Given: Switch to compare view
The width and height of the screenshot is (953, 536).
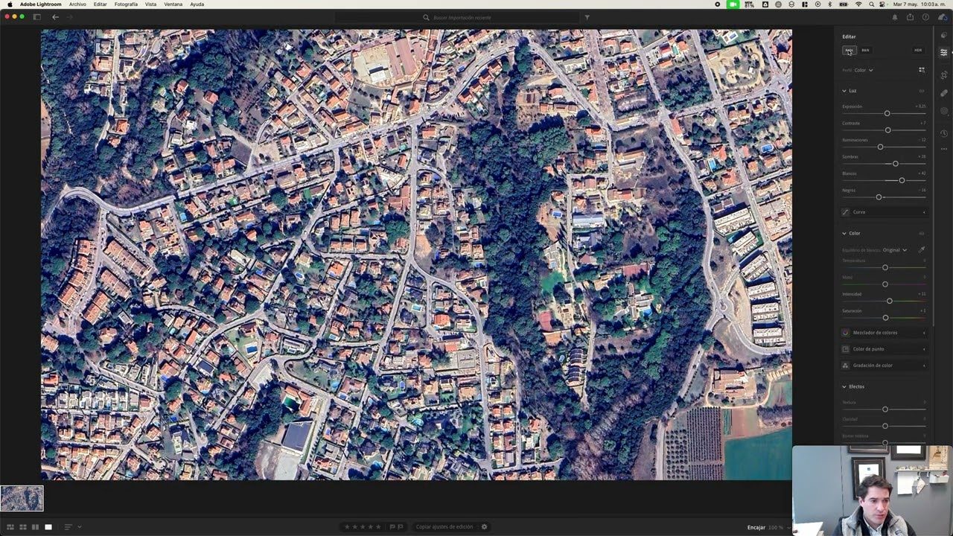Looking at the screenshot, I should (35, 527).
